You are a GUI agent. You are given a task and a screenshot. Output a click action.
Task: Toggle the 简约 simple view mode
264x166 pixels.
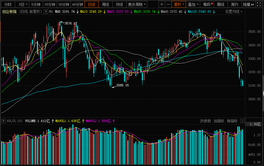(234, 4)
